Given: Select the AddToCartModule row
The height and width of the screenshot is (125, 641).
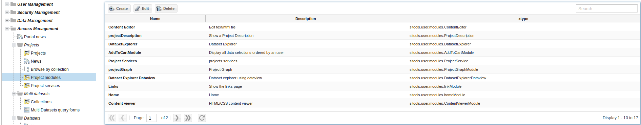Looking at the screenshot, I should (x=373, y=53).
